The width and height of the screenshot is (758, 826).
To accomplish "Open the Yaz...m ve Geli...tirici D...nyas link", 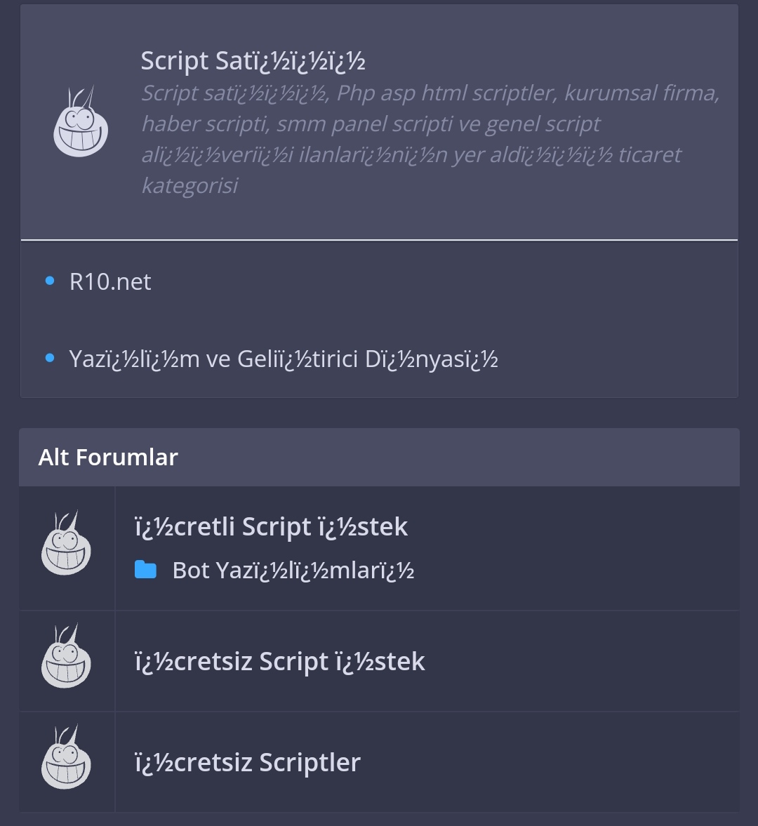I will coord(284,359).
